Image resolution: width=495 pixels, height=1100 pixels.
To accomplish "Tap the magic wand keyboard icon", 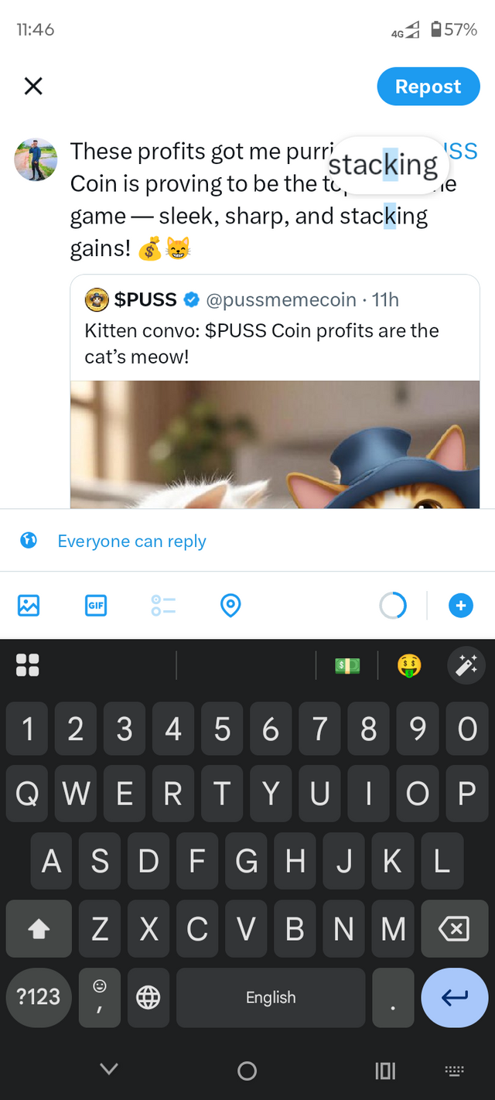I will click(x=466, y=664).
